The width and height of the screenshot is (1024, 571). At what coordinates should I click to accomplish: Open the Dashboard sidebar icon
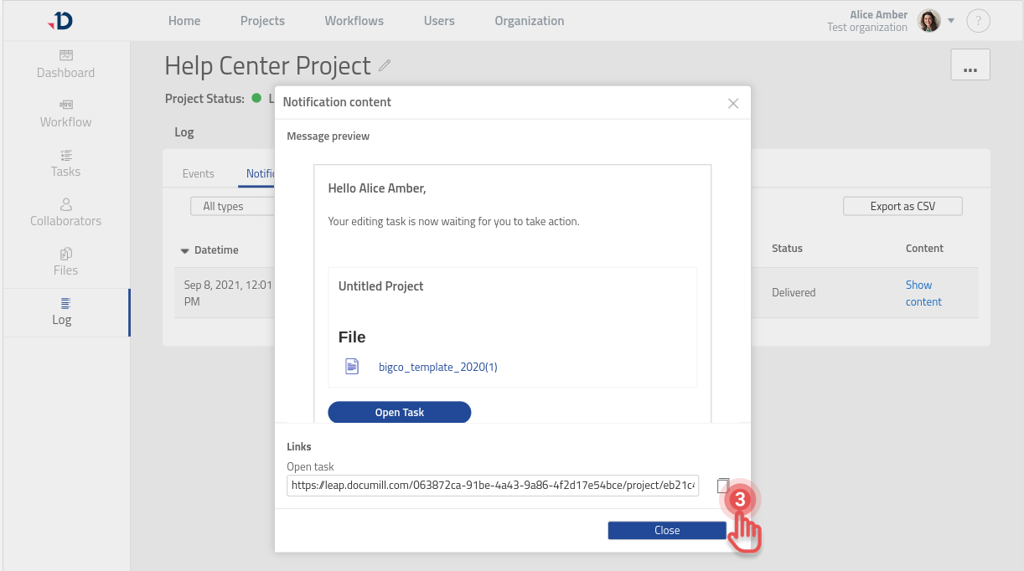pyautogui.click(x=65, y=56)
